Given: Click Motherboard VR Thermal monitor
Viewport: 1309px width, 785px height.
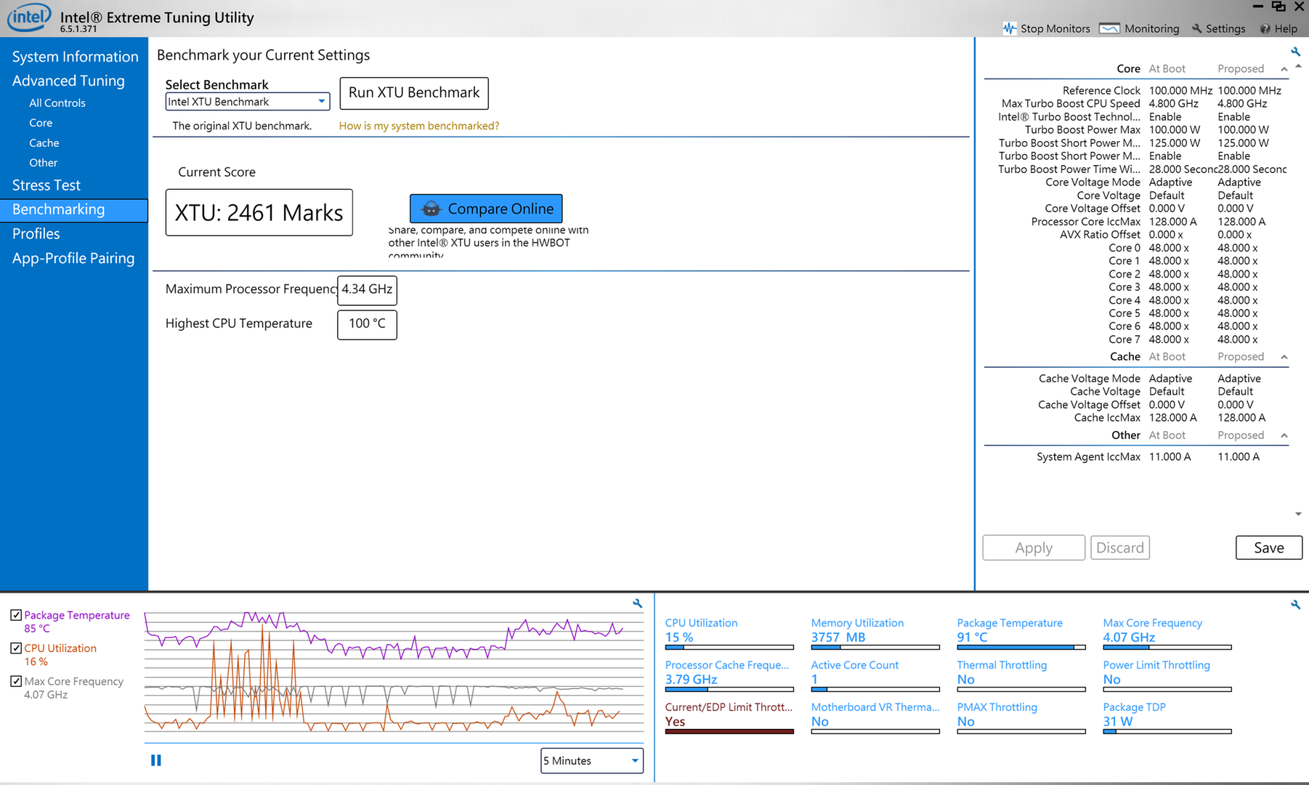Looking at the screenshot, I should [875, 717].
